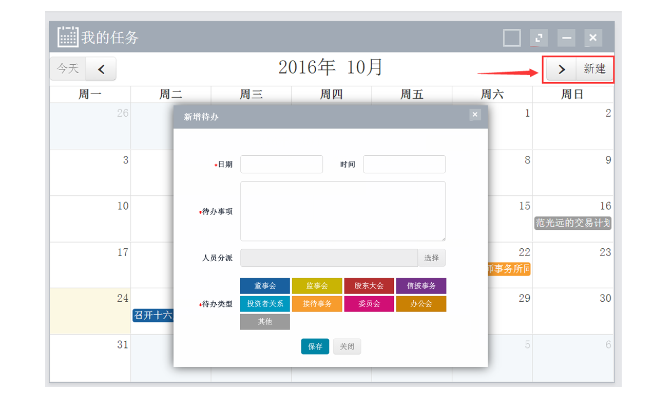Click the day 31 cell
This screenshot has width=671, height=403.
(x=90, y=358)
